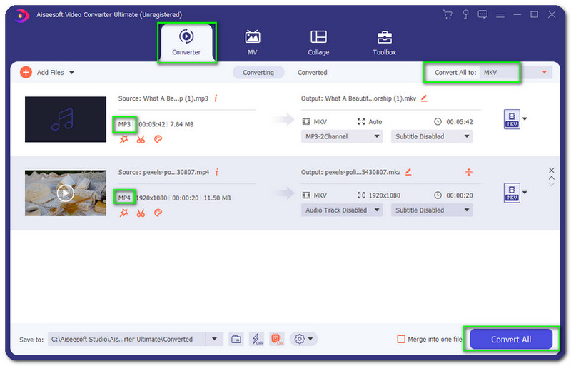571x366 pixels.
Task: Open the Convert All to format dropdown
Action: 516,73
